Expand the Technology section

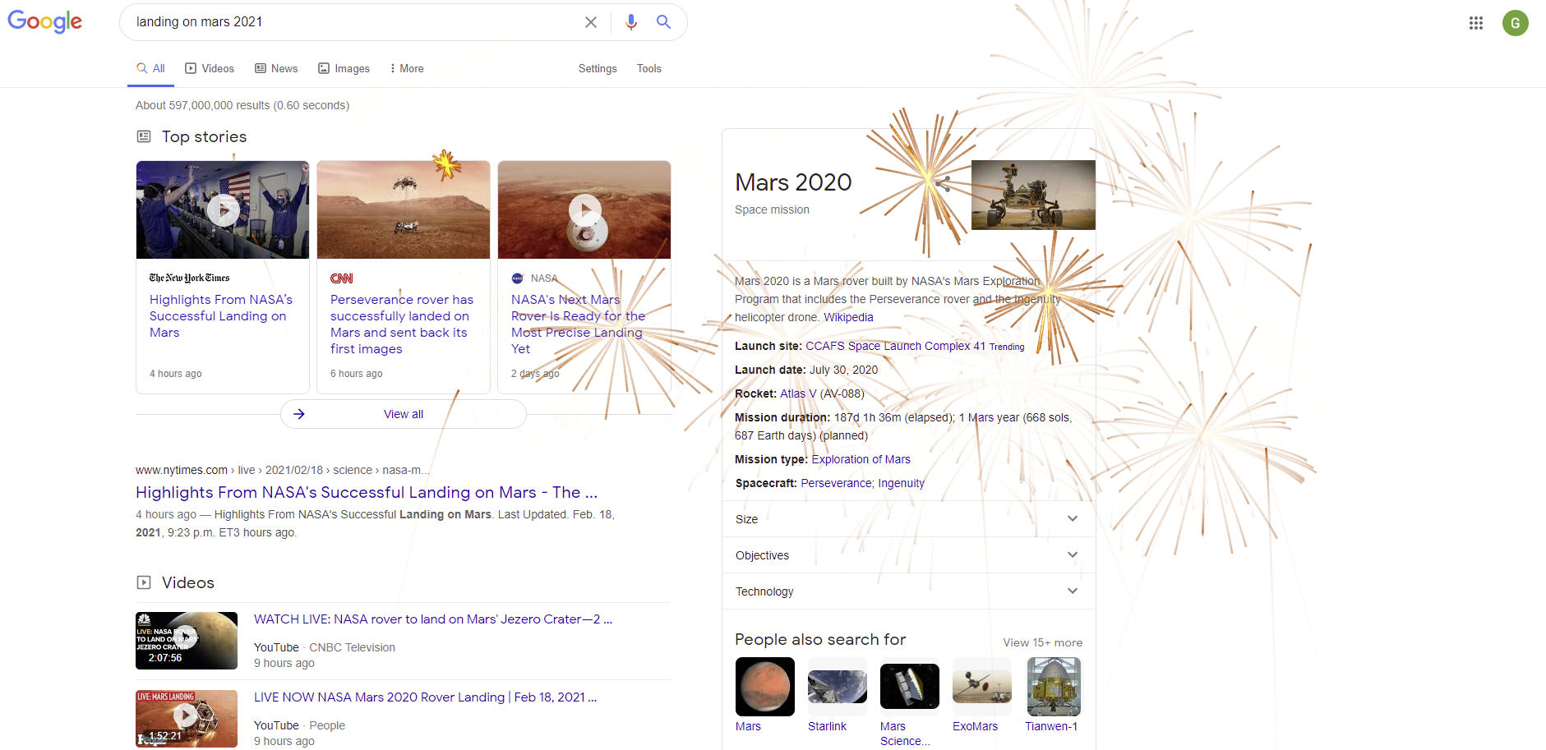(x=909, y=591)
